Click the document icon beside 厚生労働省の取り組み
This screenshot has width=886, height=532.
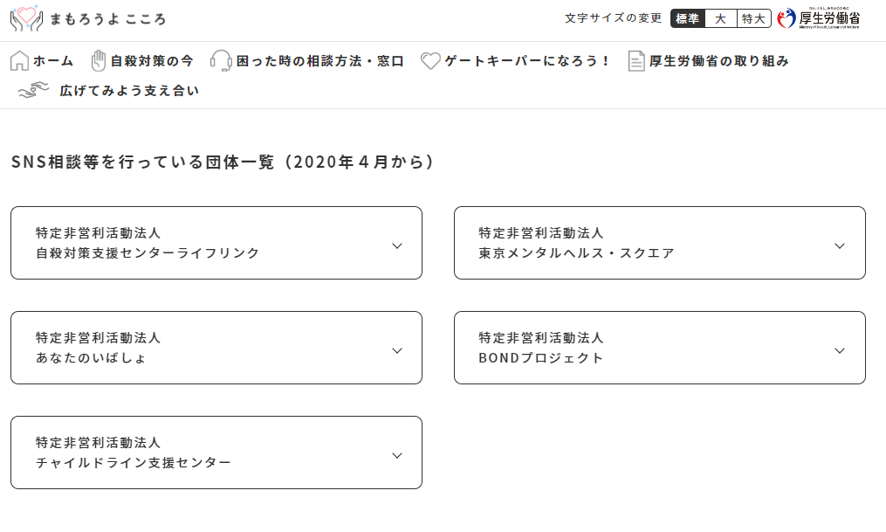click(636, 61)
